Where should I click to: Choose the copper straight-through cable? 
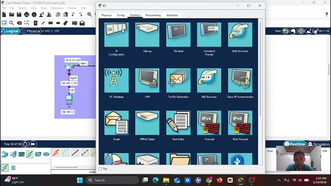75,153
